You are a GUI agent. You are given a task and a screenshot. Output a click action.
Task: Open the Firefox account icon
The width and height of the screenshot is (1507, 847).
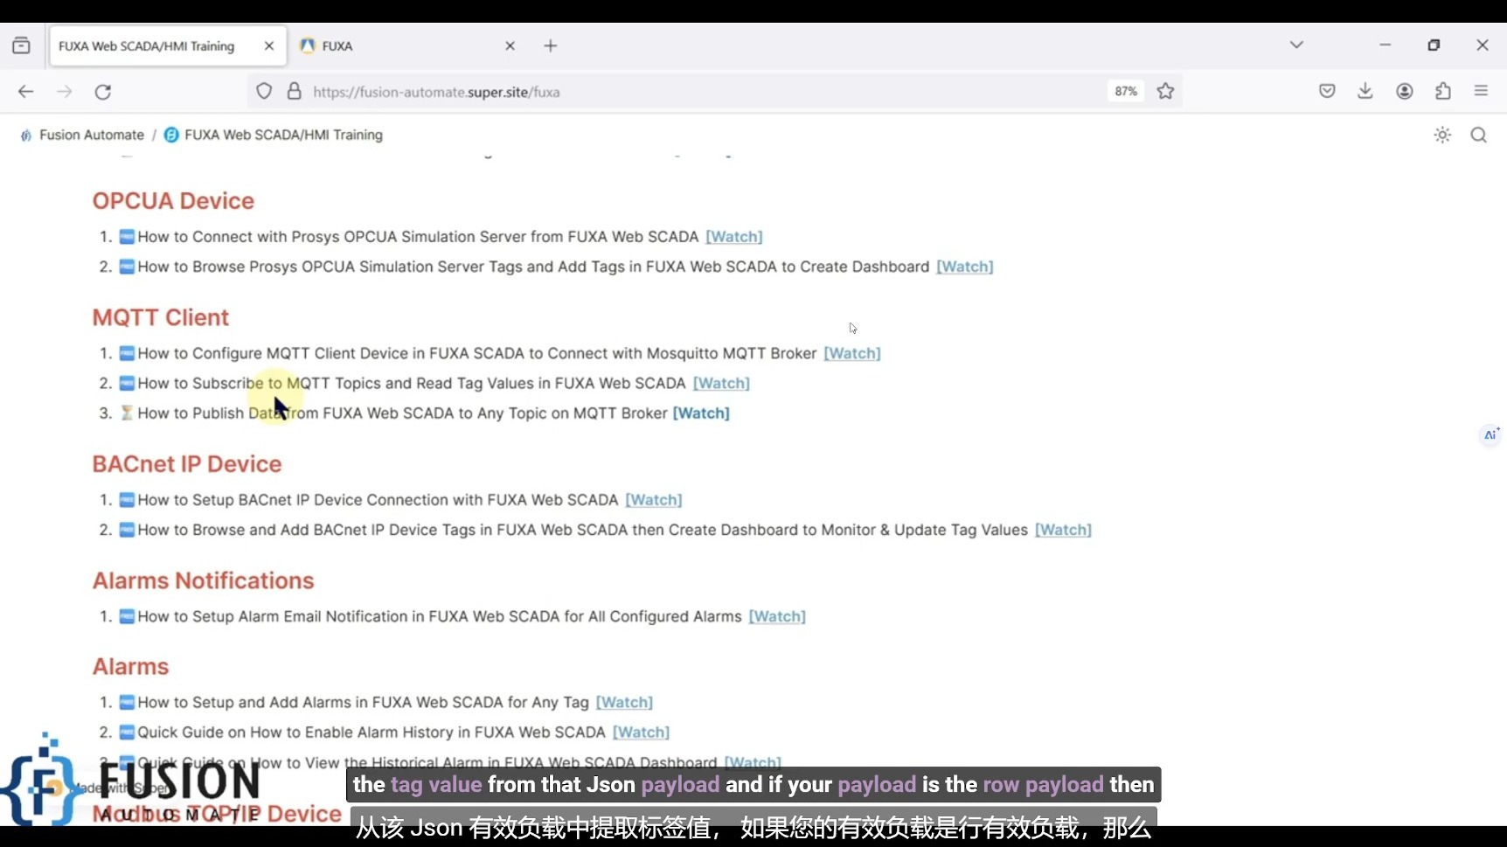(1405, 91)
